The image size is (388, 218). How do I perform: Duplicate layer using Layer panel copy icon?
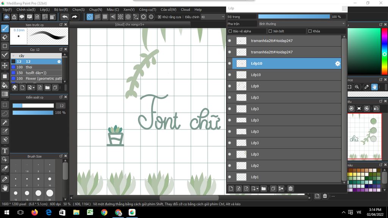point(273,188)
